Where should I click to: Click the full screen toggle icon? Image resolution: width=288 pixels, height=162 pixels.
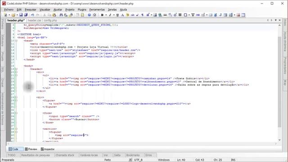(94, 15)
